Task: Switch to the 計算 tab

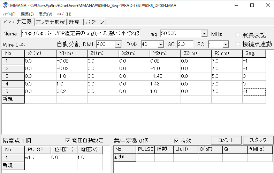Action: 74,22
